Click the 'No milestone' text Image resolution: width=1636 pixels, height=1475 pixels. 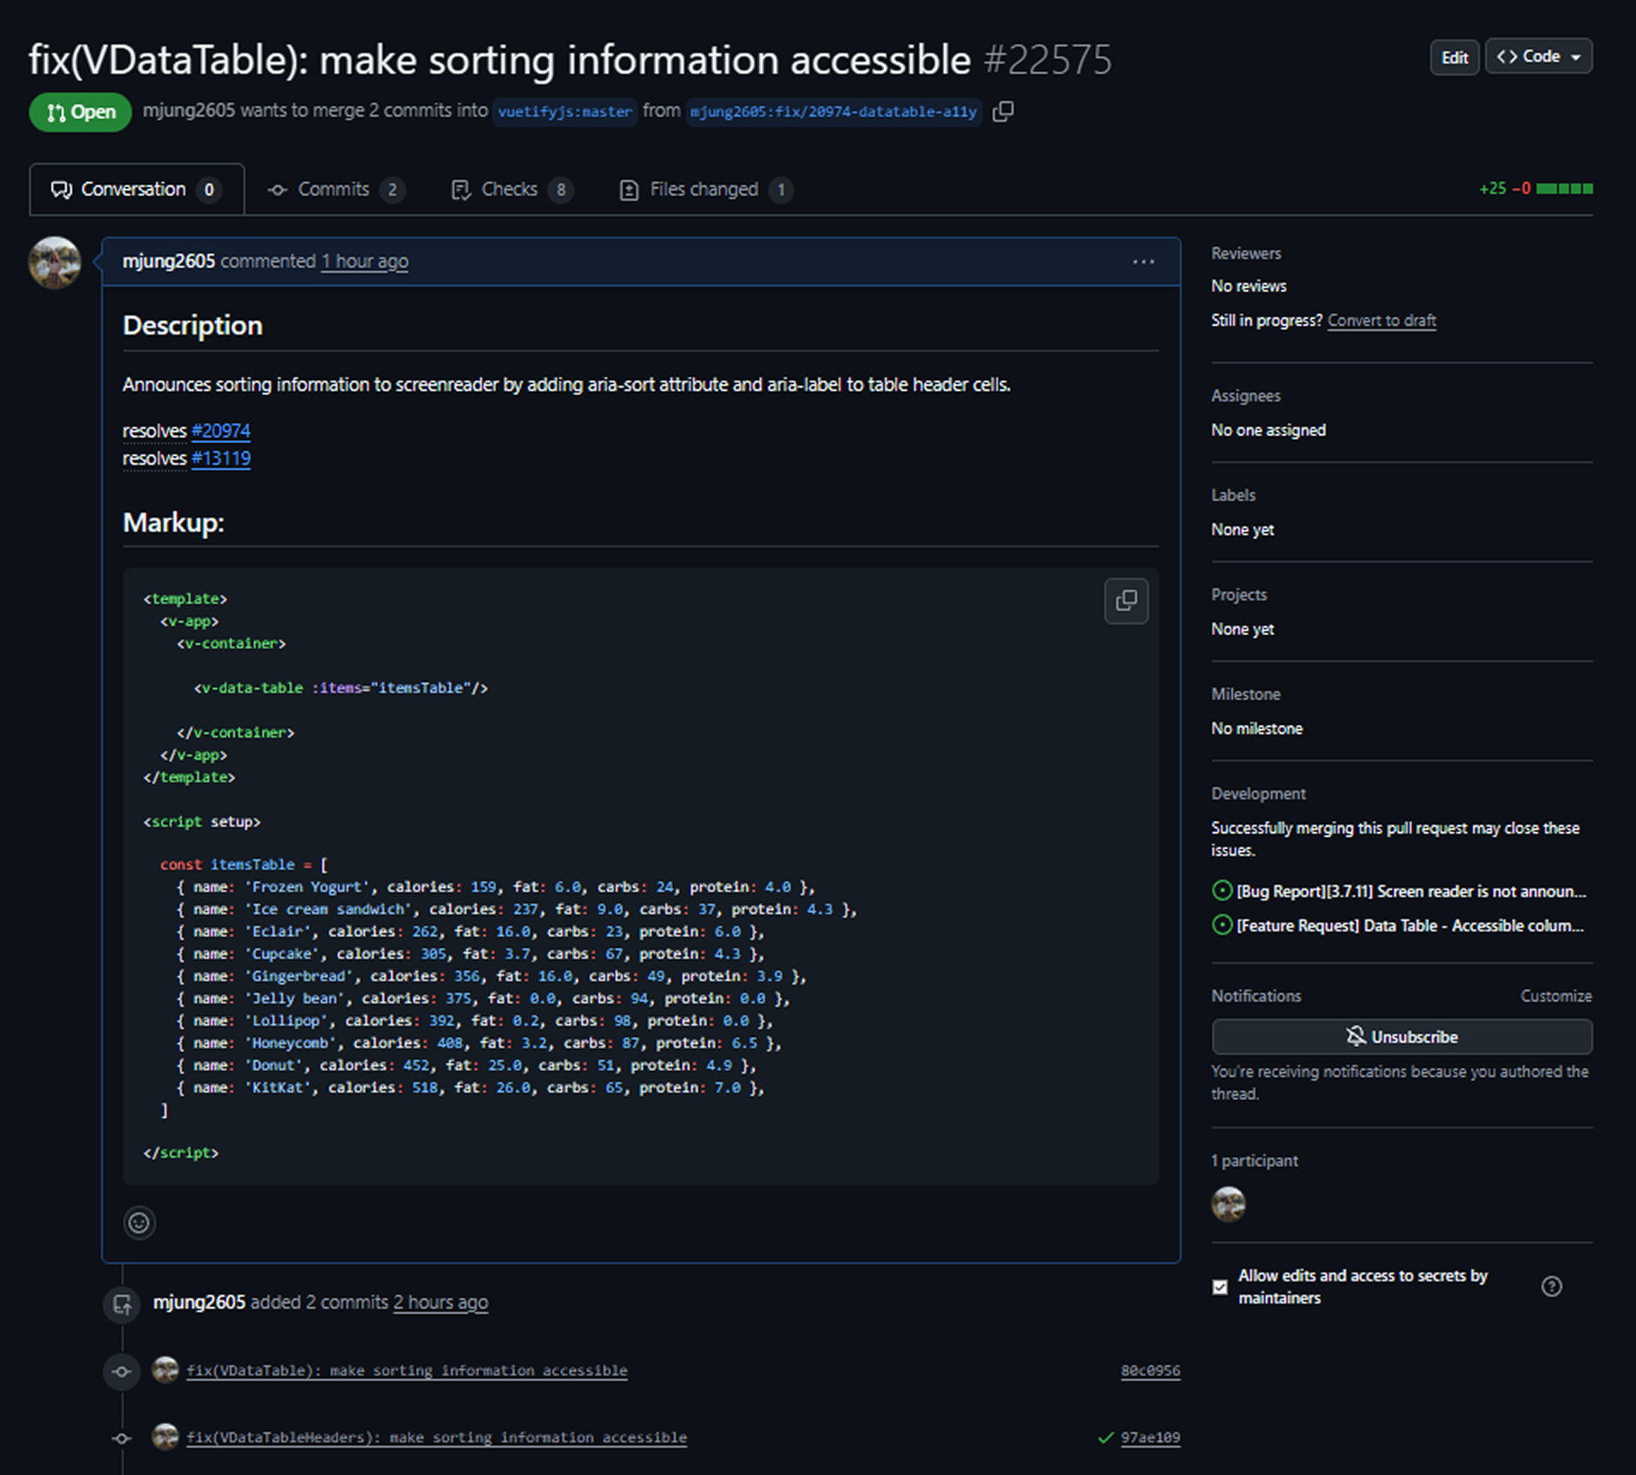click(1256, 728)
